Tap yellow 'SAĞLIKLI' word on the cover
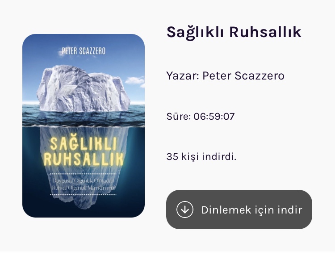 (x=84, y=144)
